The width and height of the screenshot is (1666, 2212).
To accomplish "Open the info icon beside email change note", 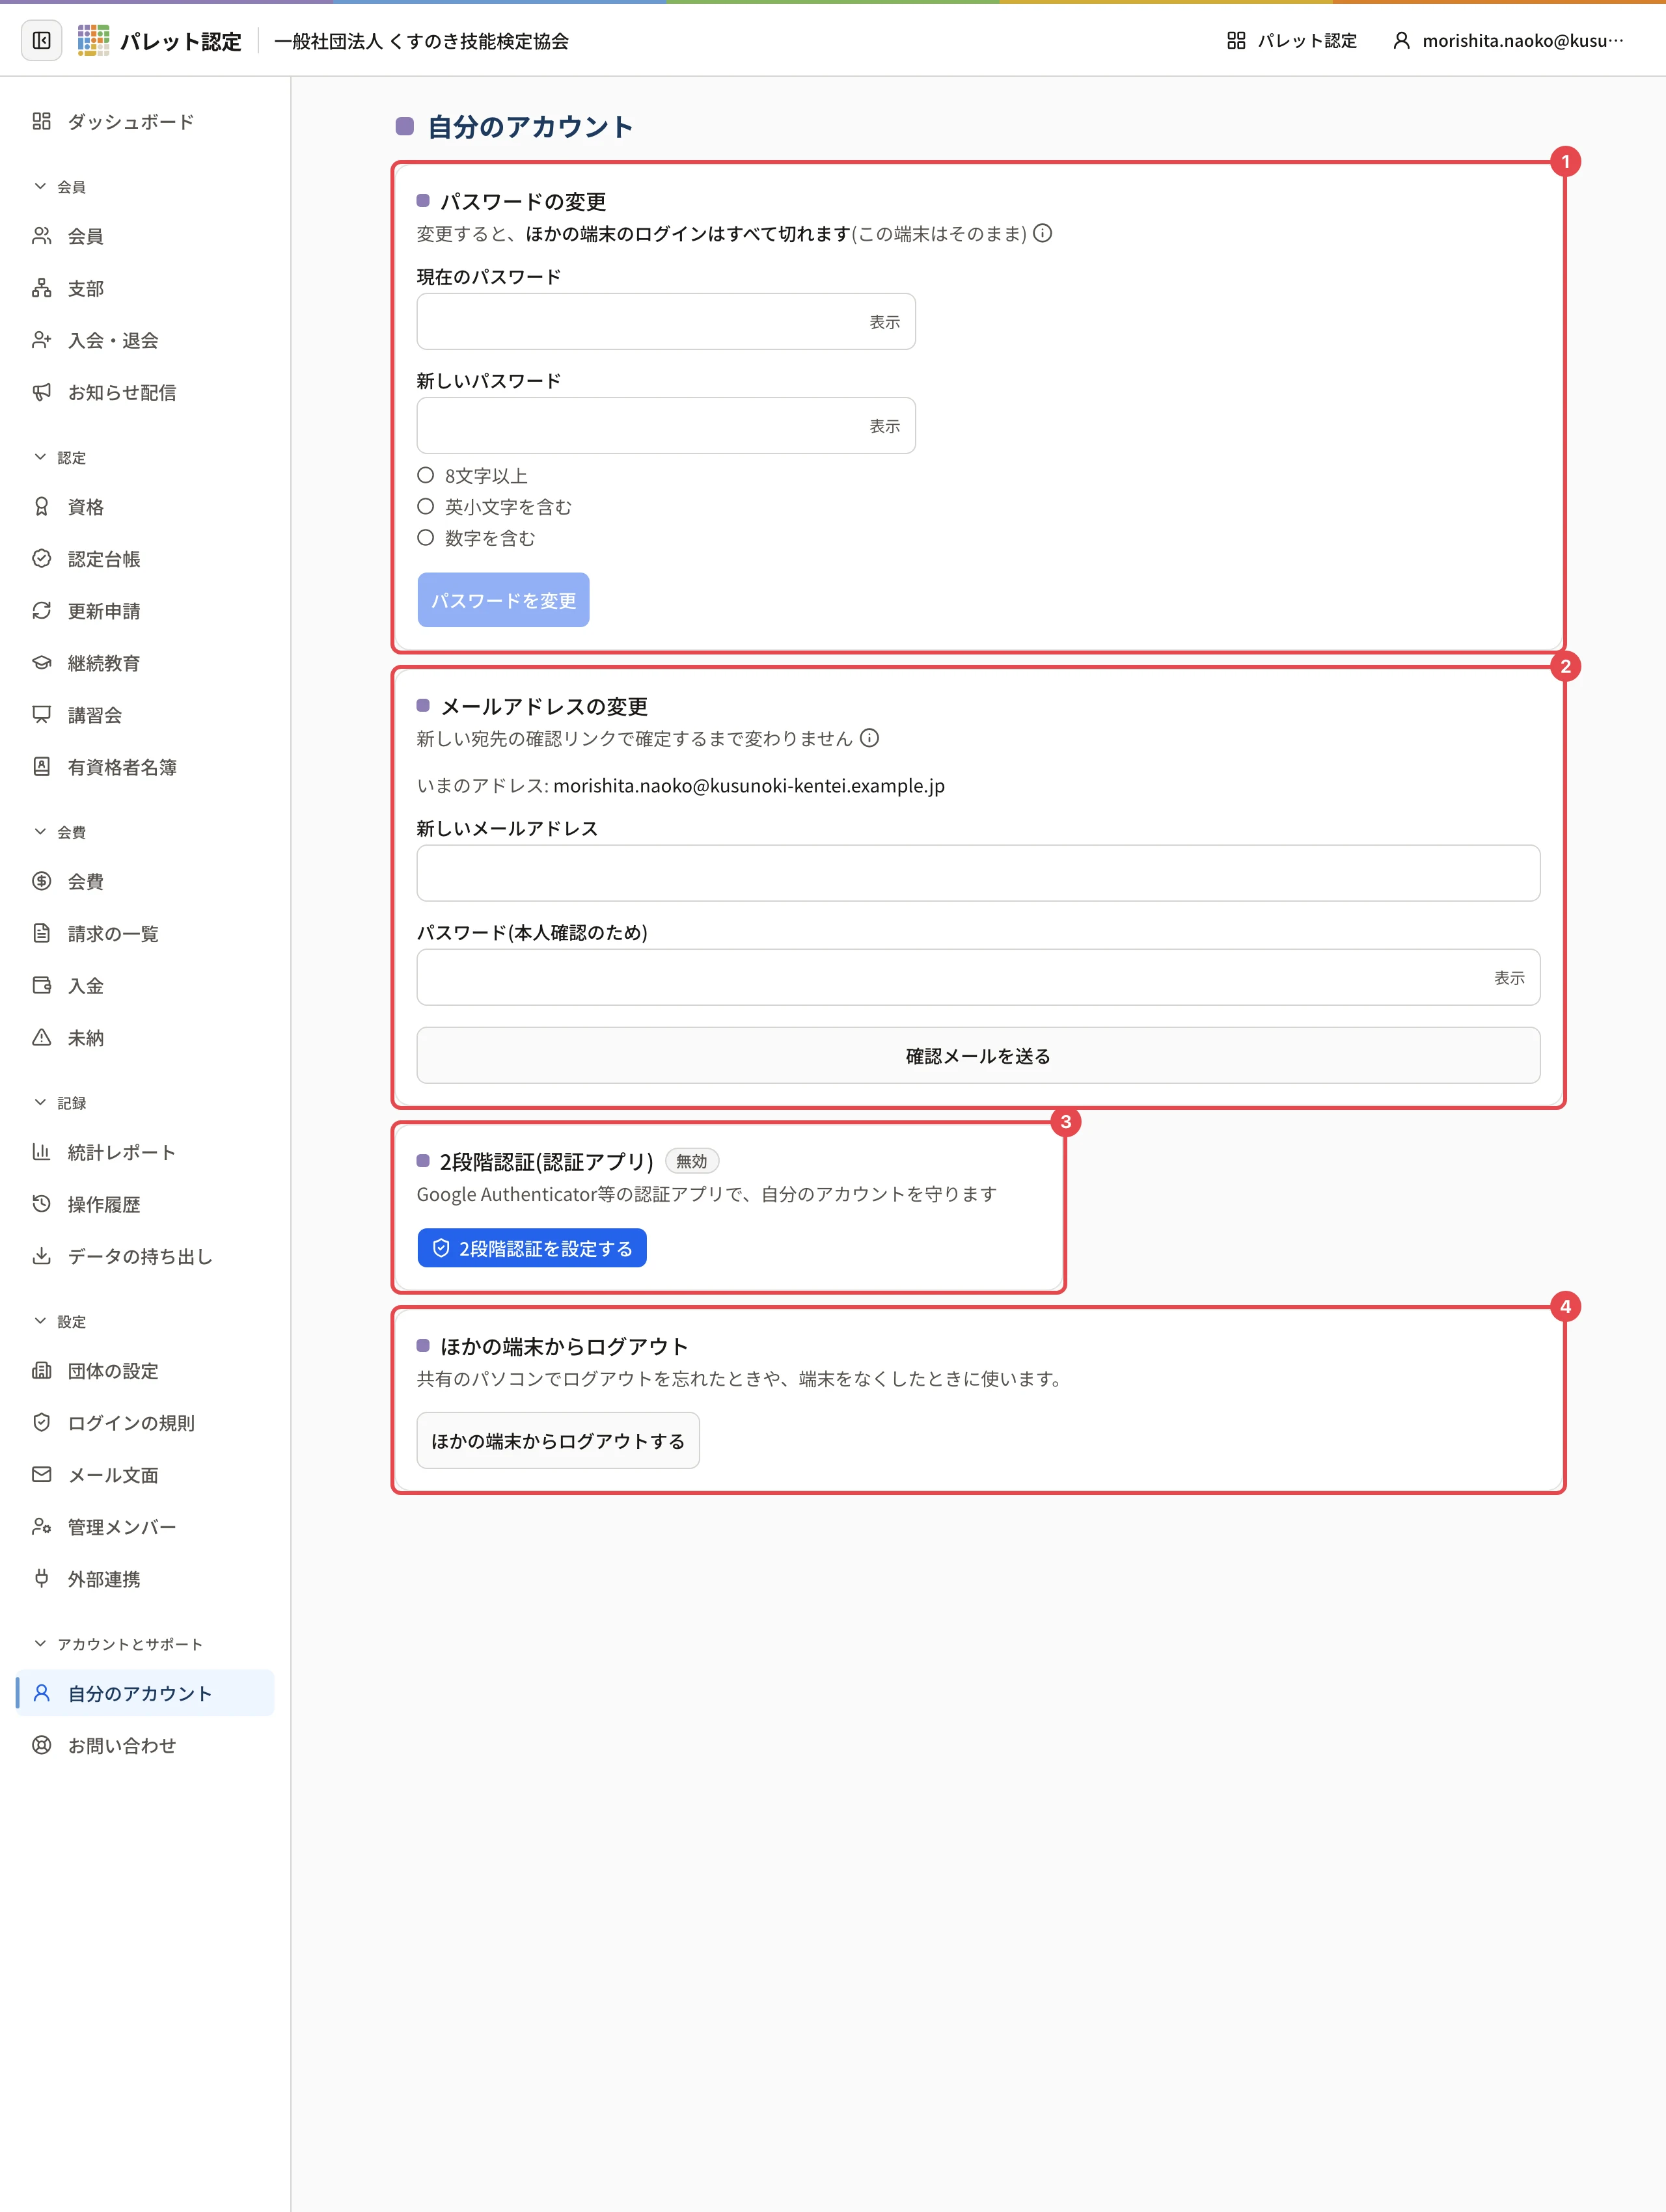I will pyautogui.click(x=869, y=738).
